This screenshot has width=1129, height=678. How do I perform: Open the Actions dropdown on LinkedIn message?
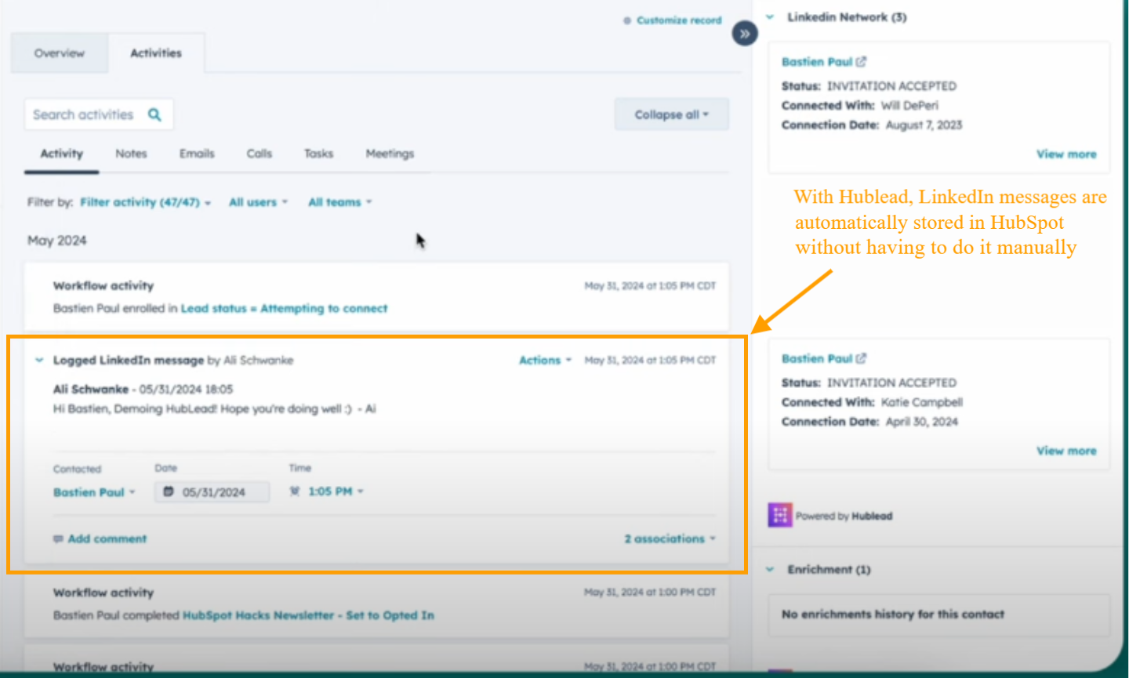(x=545, y=361)
